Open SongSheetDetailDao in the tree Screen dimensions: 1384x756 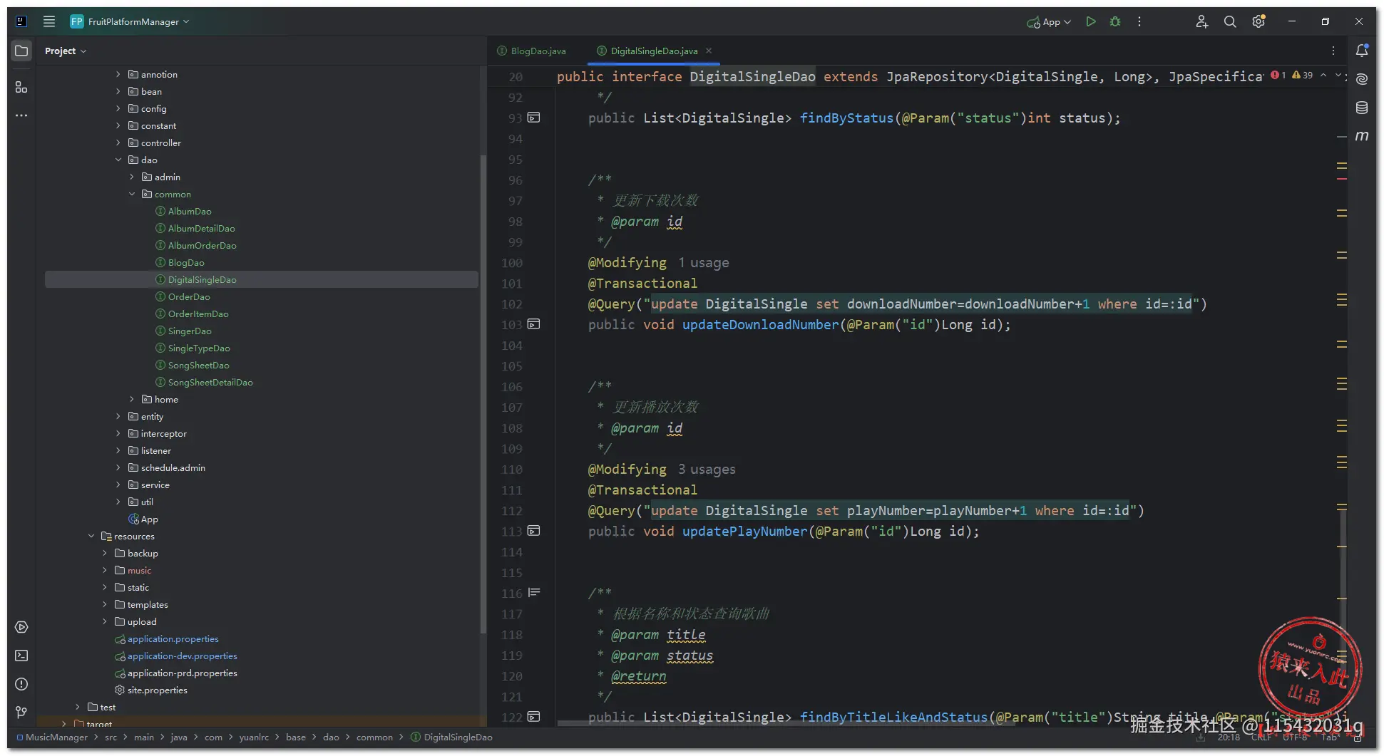pos(210,382)
